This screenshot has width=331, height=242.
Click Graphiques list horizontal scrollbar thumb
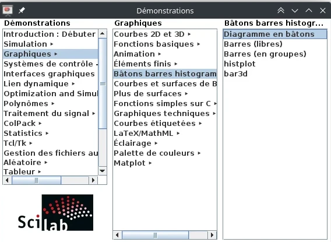click(x=156, y=235)
